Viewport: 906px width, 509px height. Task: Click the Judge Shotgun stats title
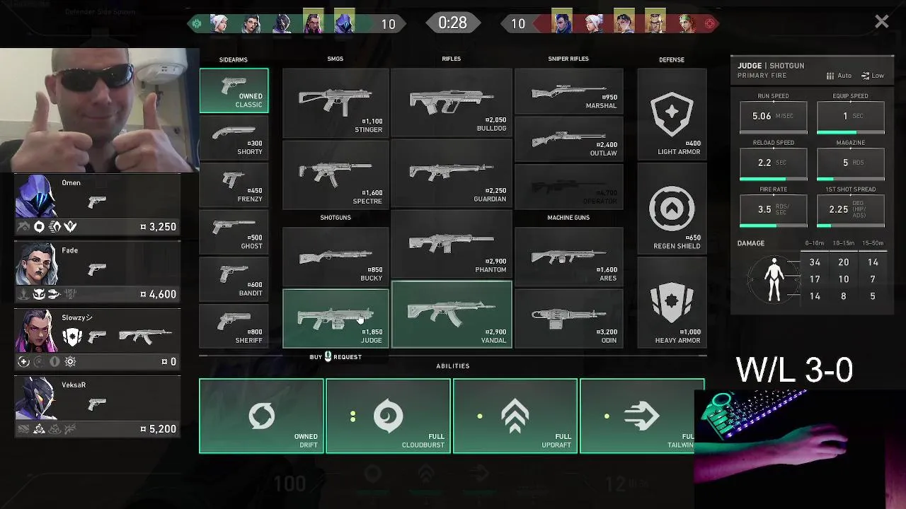[771, 66]
